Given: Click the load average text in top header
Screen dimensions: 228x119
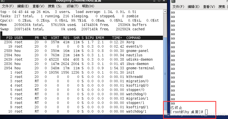Looking at the screenshot, I should pyautogui.click(x=106, y=12).
